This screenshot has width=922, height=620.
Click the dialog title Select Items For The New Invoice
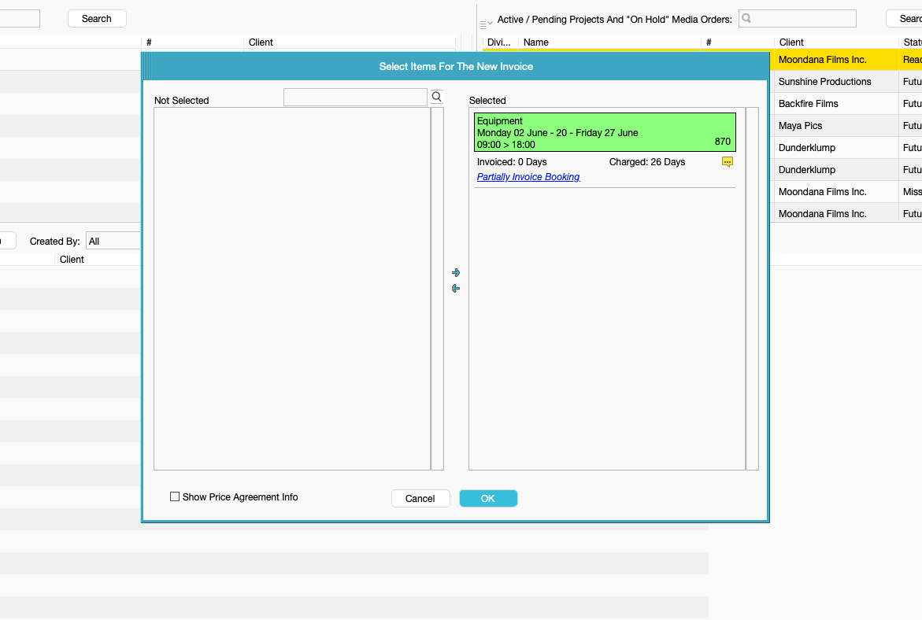point(456,66)
